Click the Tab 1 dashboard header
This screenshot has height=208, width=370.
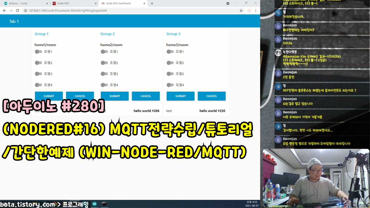pos(14,21)
